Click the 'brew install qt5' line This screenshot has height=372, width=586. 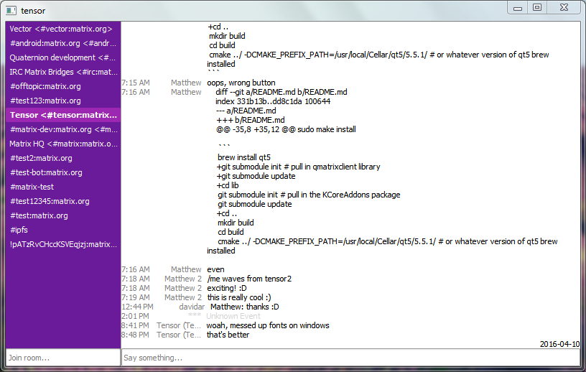[244, 157]
